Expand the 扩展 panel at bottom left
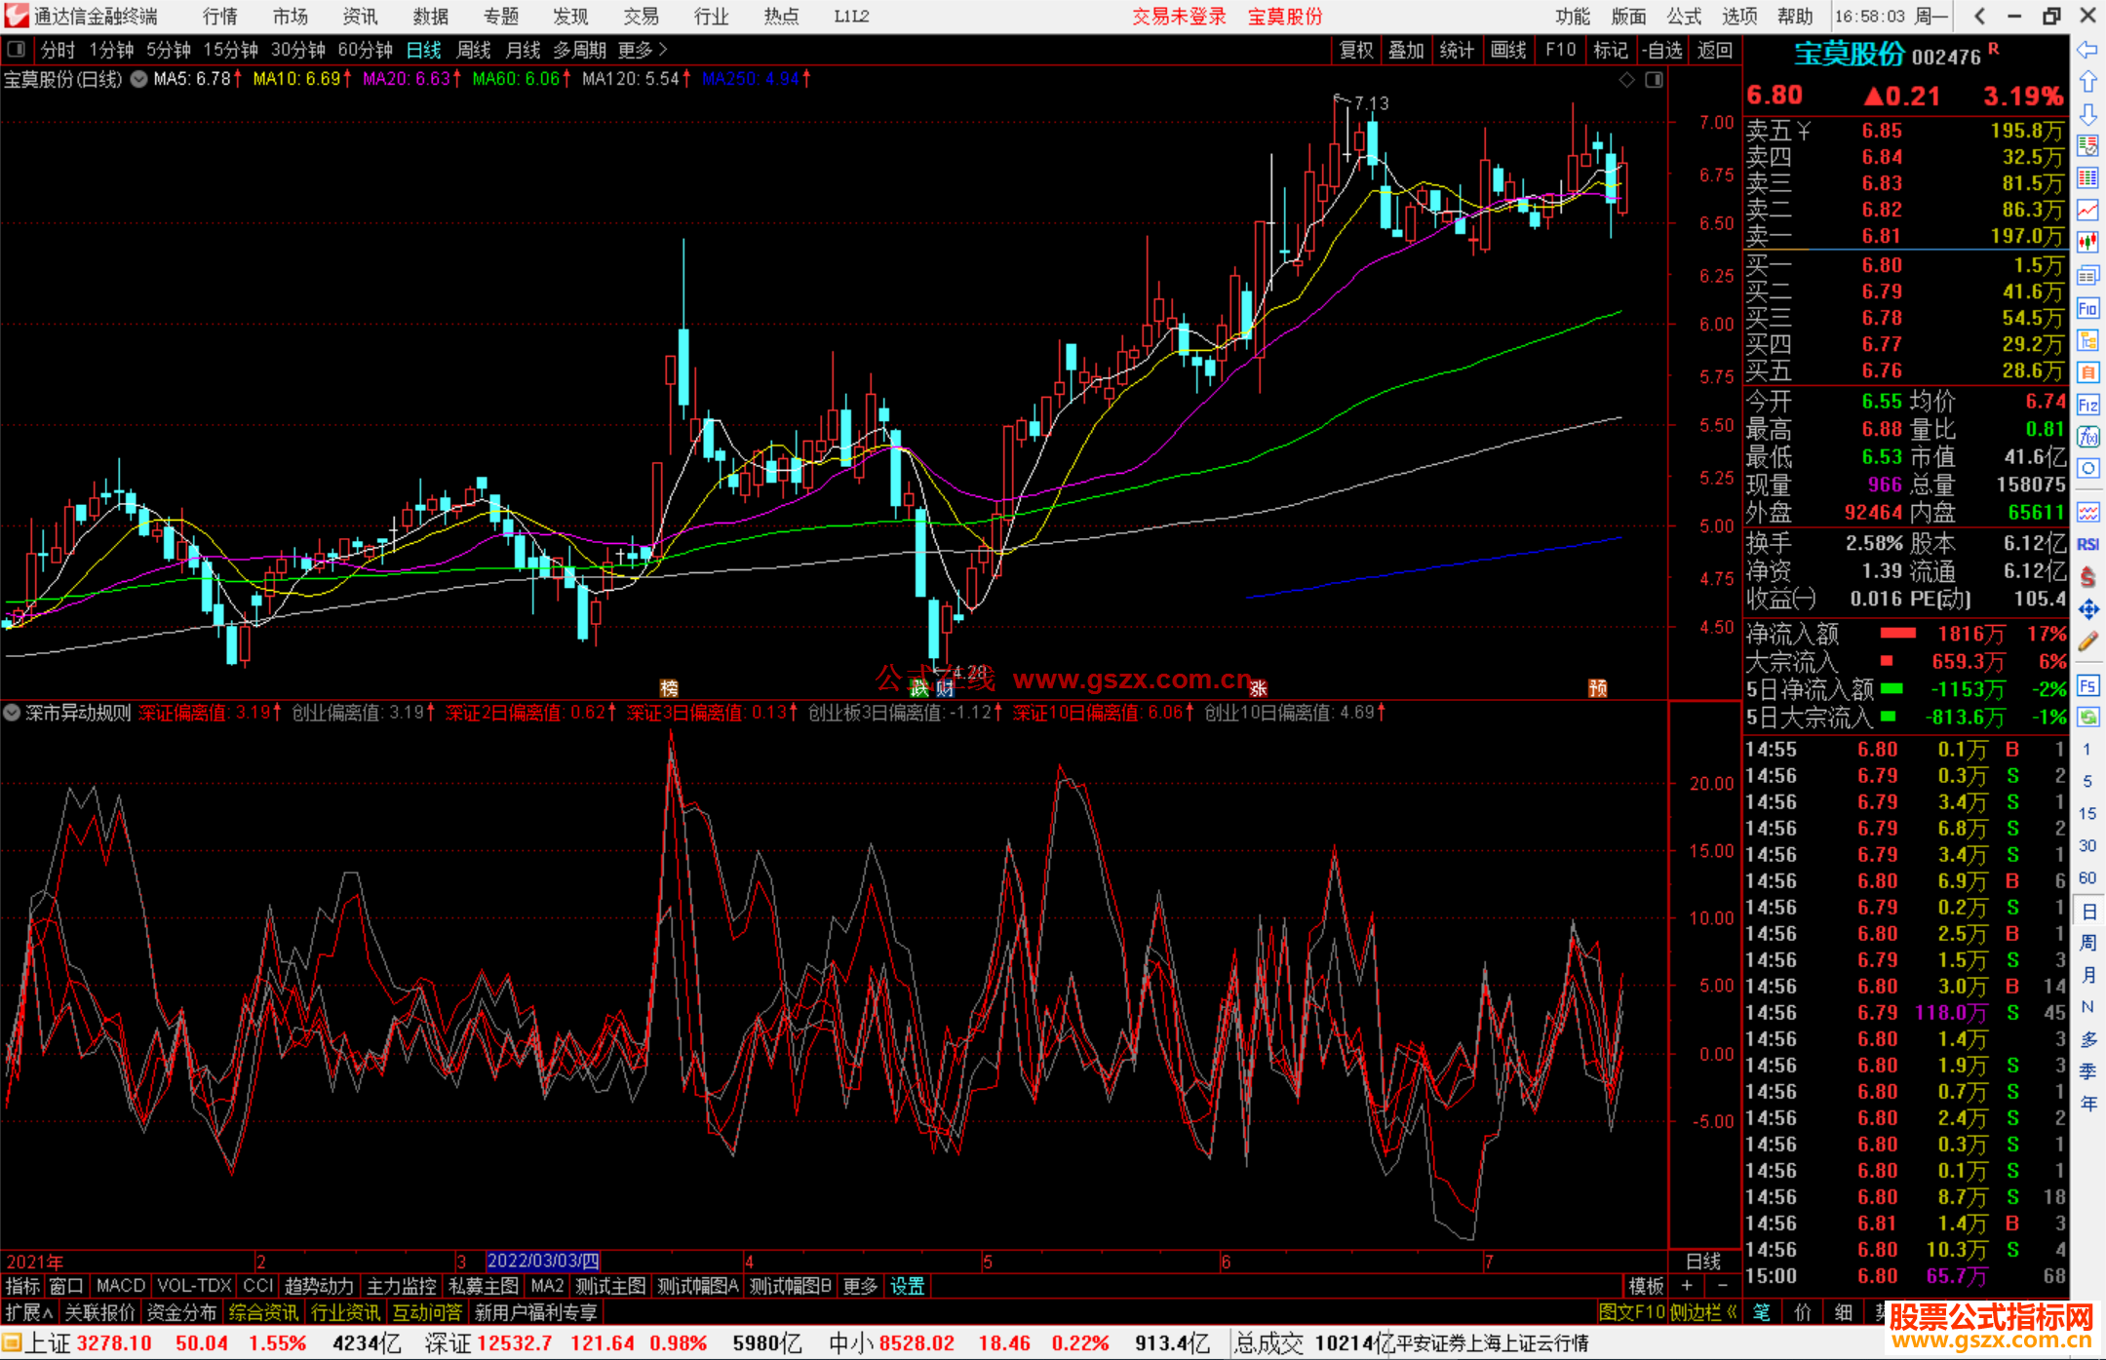Image resolution: width=2106 pixels, height=1360 pixels. [30, 1313]
